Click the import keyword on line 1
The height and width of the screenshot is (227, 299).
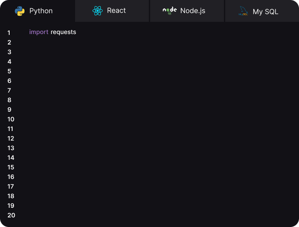coord(39,32)
